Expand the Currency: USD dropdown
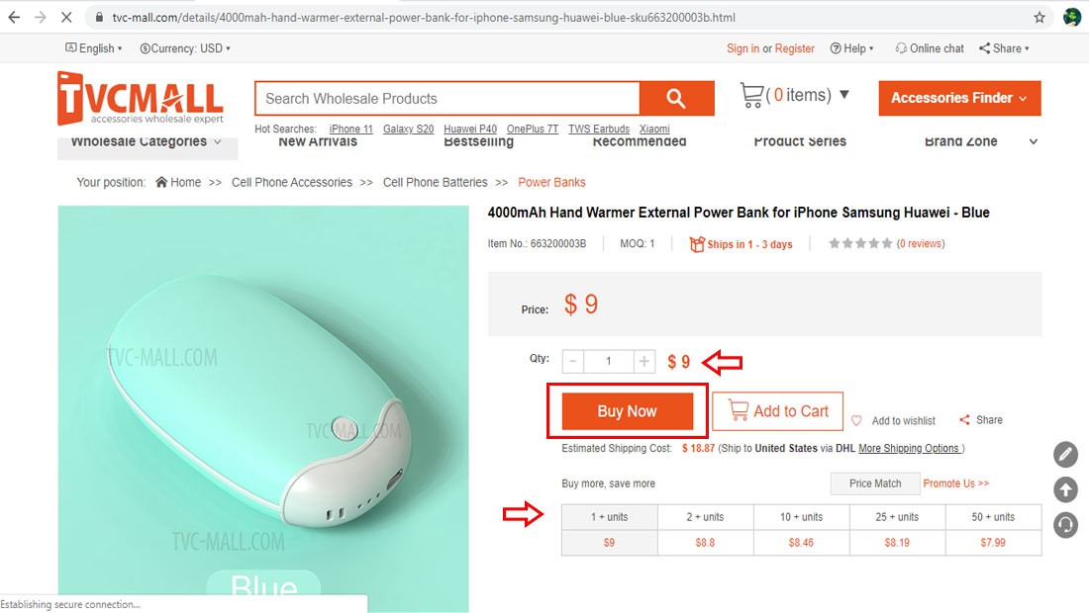Screen dimensions: 1089x613 pyautogui.click(x=185, y=48)
